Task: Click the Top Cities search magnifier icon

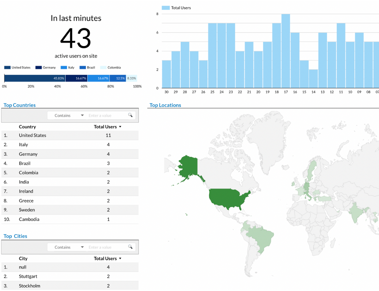Action: [130, 247]
